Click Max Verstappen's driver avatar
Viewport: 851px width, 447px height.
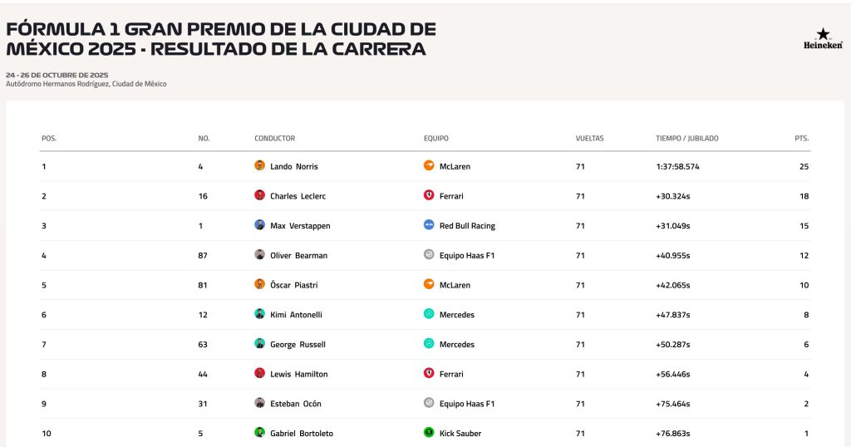(x=259, y=225)
